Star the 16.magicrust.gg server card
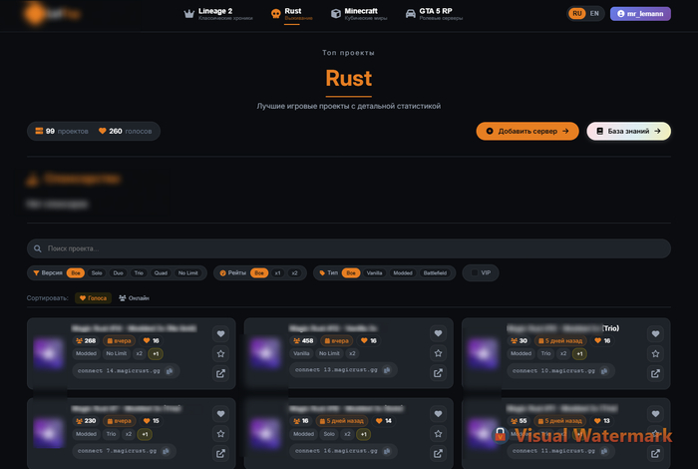This screenshot has width=698, height=469. (438, 434)
